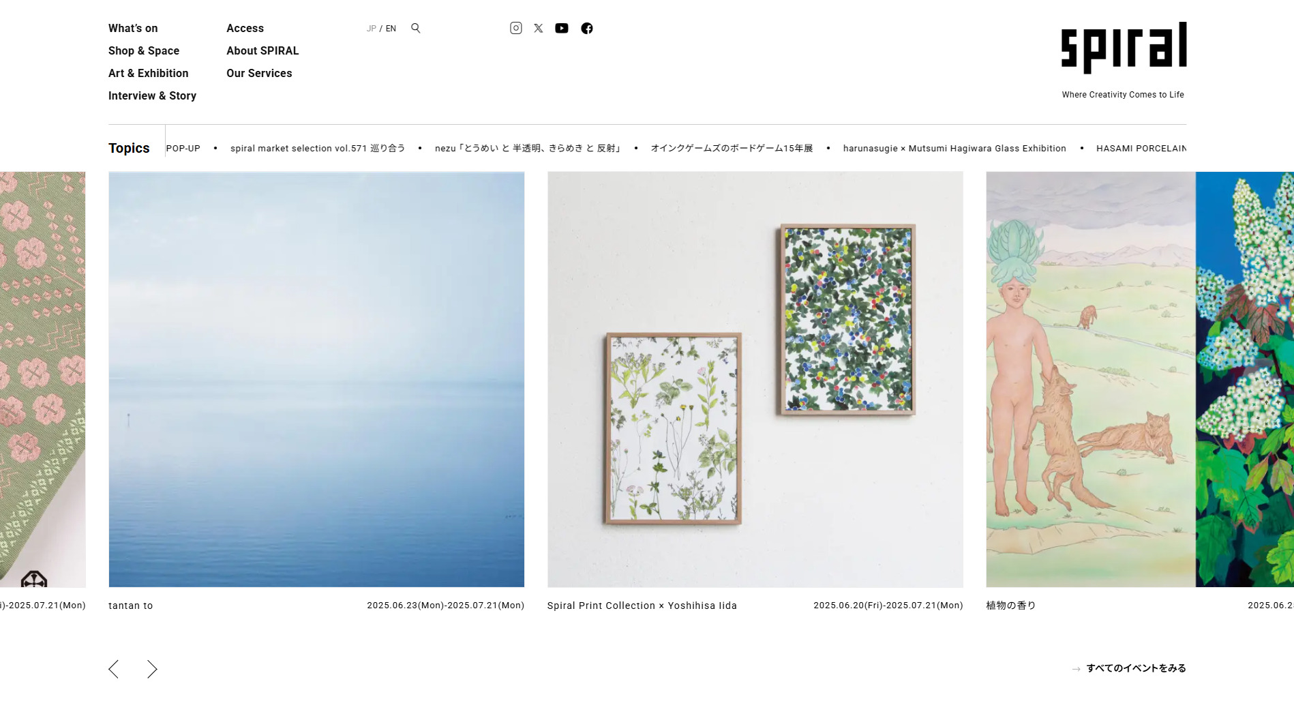The width and height of the screenshot is (1294, 701).
Task: Open the Yoshihisa Iida framed prints thumbnail
Action: (x=755, y=379)
